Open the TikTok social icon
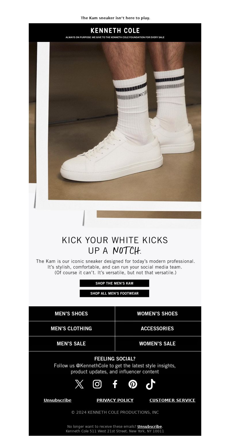The width and height of the screenshot is (230, 447). (x=151, y=384)
